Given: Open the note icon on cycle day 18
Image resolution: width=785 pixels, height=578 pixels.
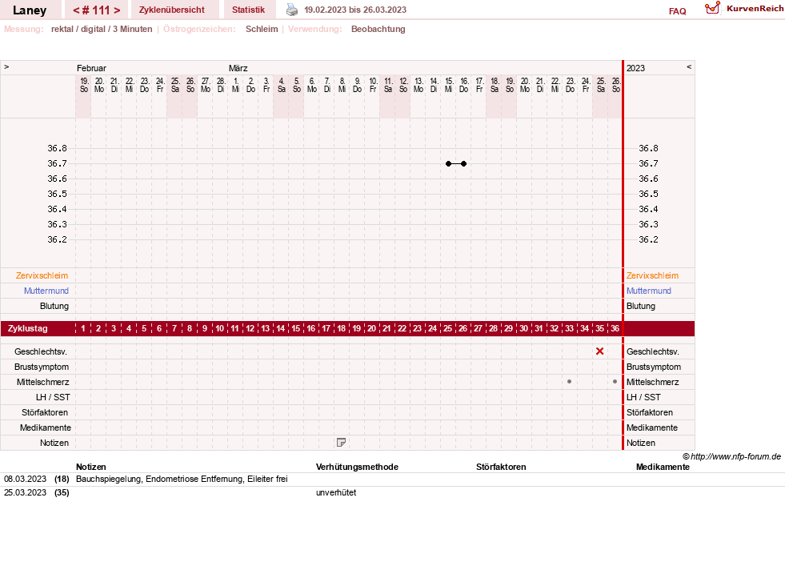Looking at the screenshot, I should pyautogui.click(x=342, y=442).
